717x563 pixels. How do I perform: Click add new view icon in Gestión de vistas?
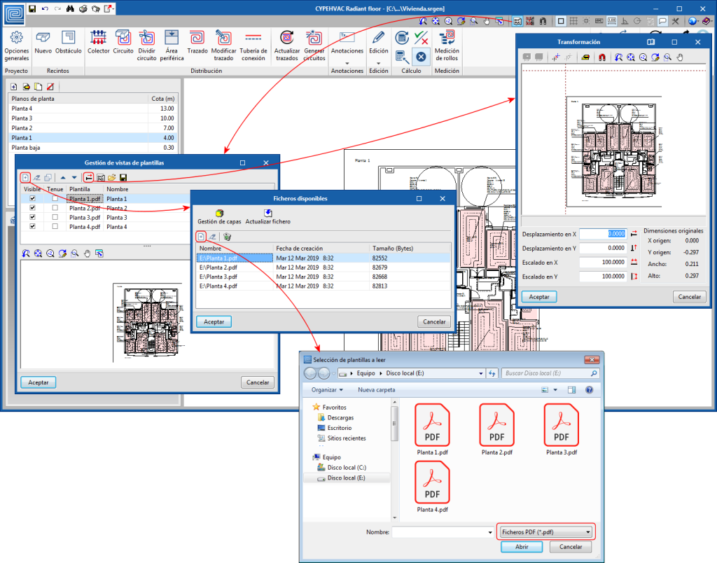[x=26, y=177]
